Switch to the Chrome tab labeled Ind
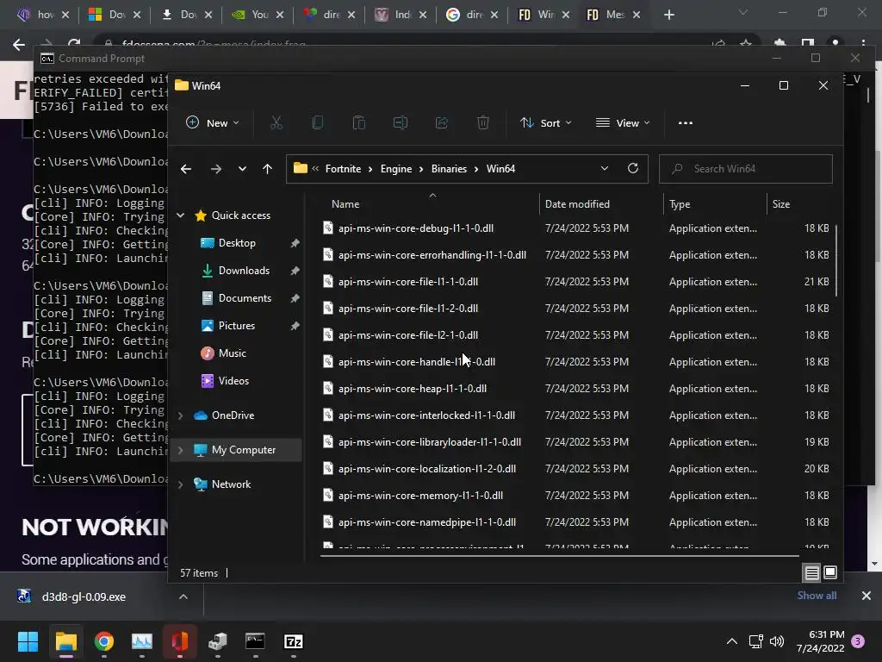Viewport: 882px width, 662px height. tap(401, 15)
